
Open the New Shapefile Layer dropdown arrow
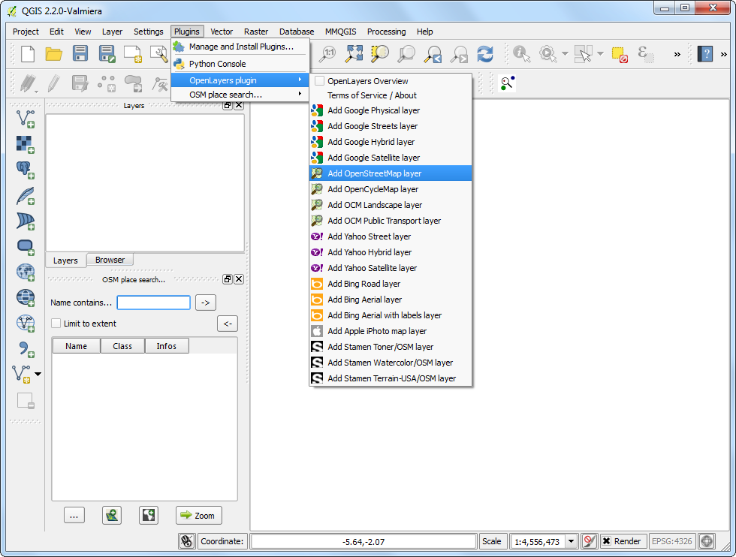pyautogui.click(x=38, y=375)
